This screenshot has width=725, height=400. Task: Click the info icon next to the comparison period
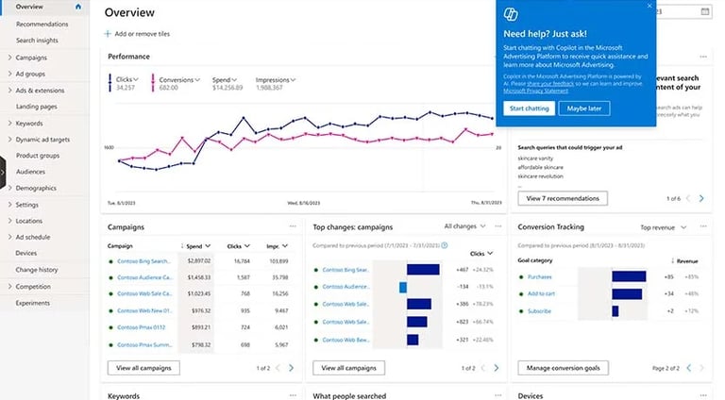445,245
